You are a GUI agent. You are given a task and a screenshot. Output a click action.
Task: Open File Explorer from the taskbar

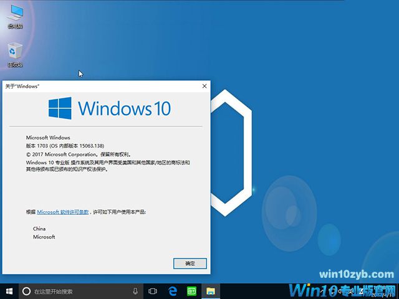pyautogui.click(x=211, y=291)
